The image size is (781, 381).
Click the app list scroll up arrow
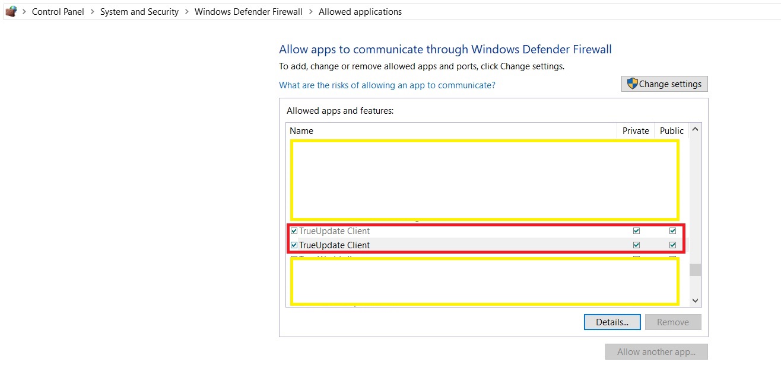coord(695,129)
